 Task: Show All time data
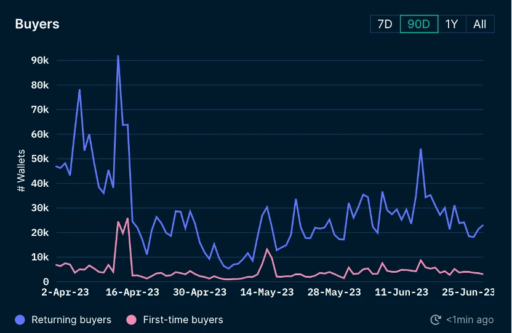480,24
